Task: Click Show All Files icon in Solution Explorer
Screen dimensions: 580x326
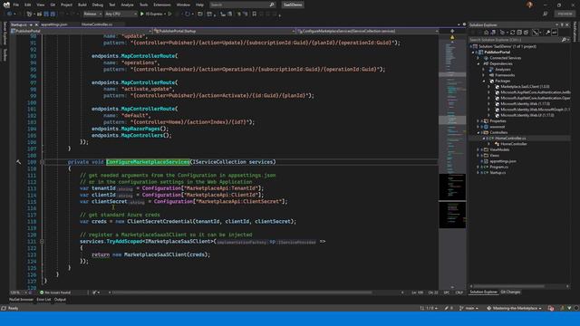Action: point(526,33)
